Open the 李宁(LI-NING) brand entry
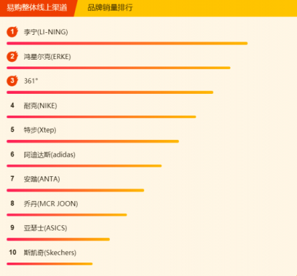The width and height of the screenshot is (297, 276). [46, 32]
